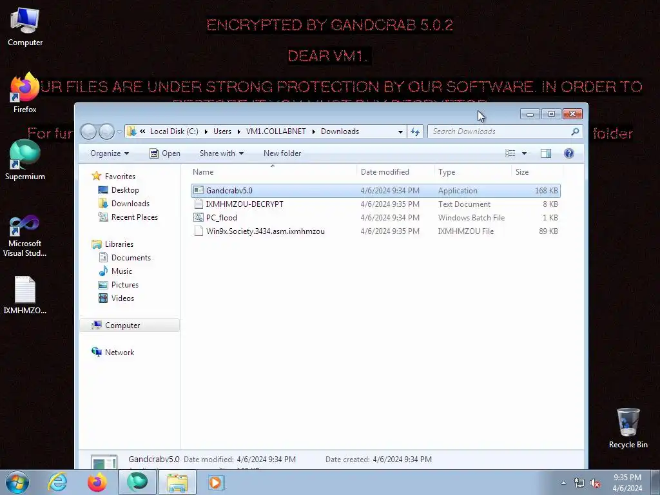Click the Explorer Back arrow button
The image size is (660, 495).
coord(88,131)
